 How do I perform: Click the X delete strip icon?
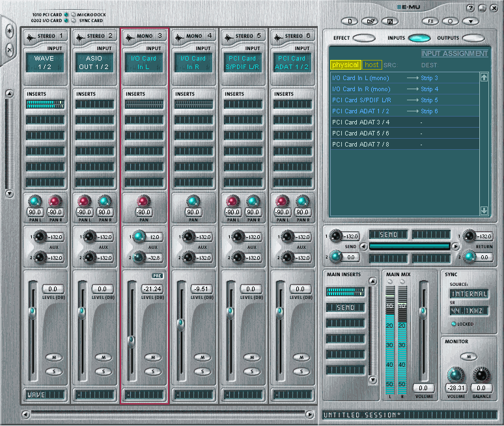point(9,50)
